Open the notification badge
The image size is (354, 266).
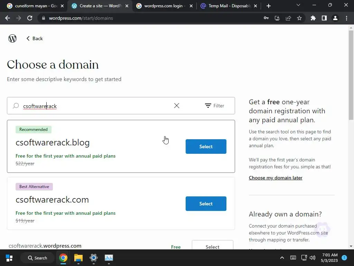(x=344, y=258)
